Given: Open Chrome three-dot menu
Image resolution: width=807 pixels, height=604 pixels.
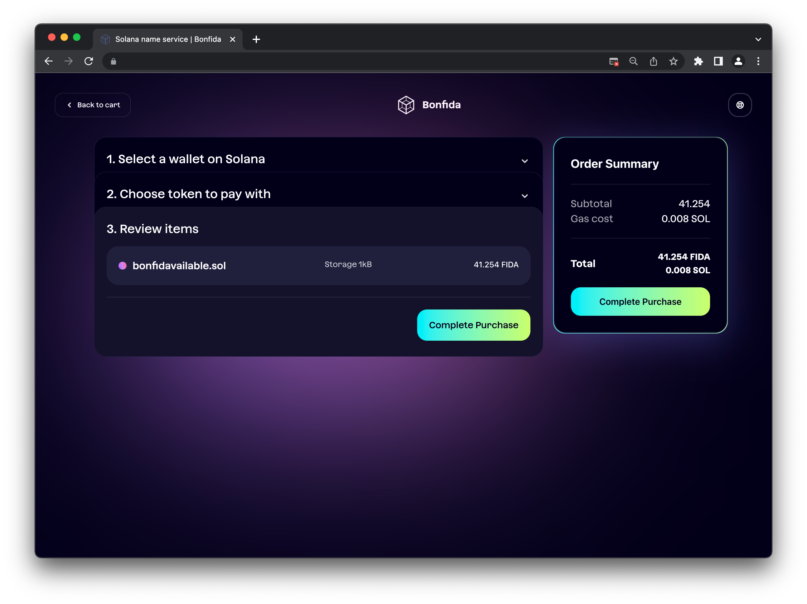Looking at the screenshot, I should coord(758,61).
